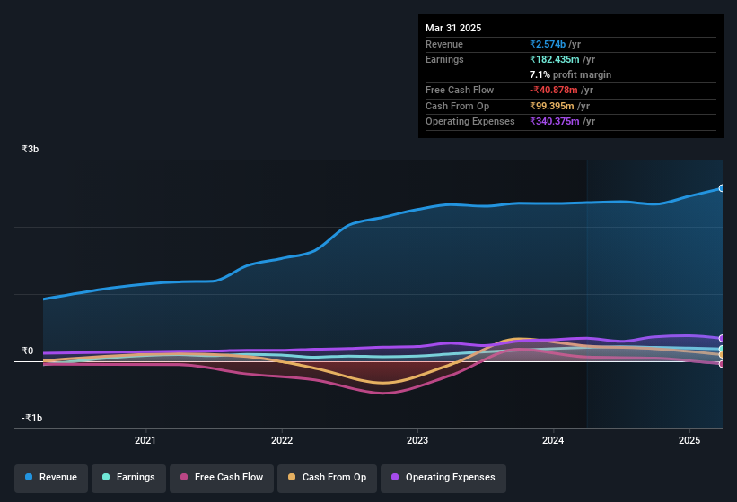737x502 pixels.
Task: Click the ₹2.574b revenue value
Action: point(548,44)
